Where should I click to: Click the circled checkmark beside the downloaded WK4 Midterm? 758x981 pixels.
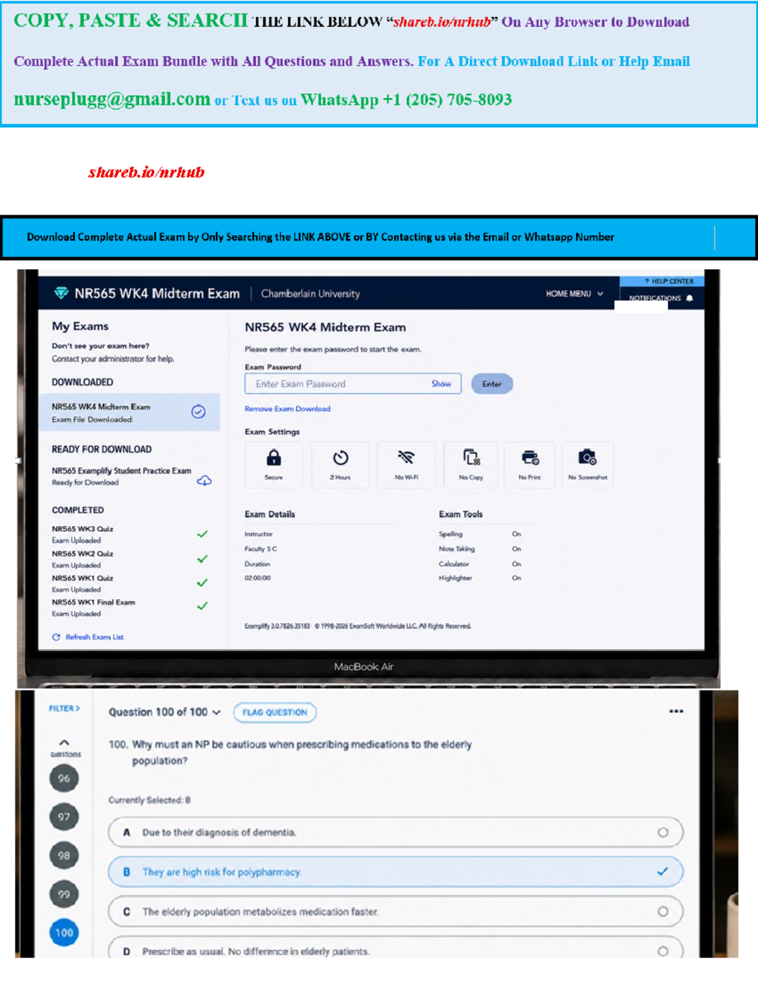(198, 412)
